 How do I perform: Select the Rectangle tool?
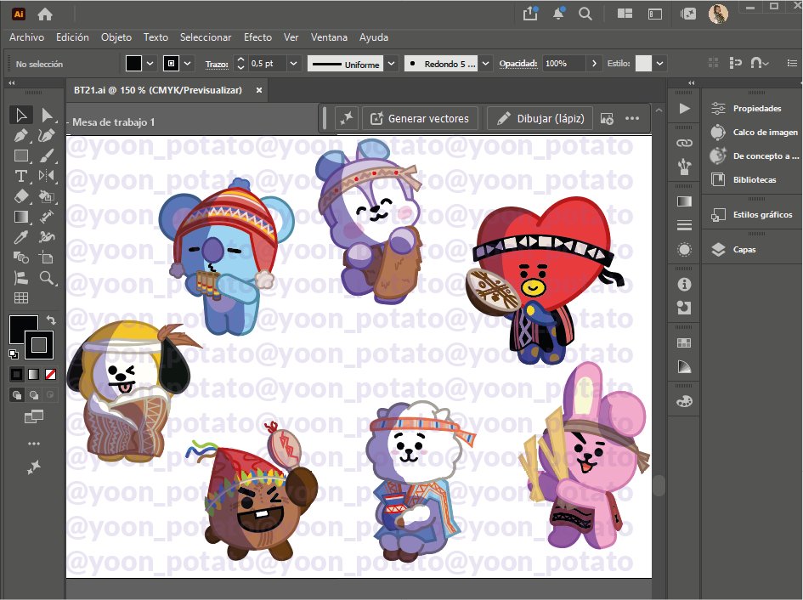[21, 156]
